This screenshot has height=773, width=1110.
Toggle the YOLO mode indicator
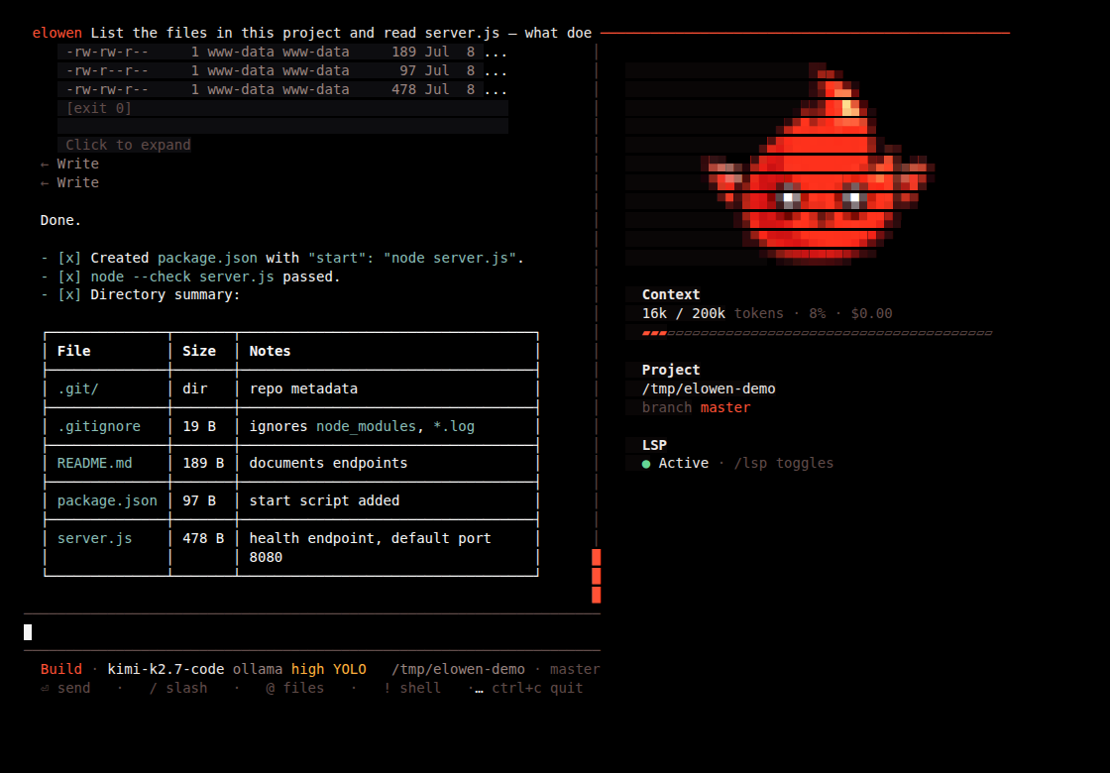click(x=350, y=669)
